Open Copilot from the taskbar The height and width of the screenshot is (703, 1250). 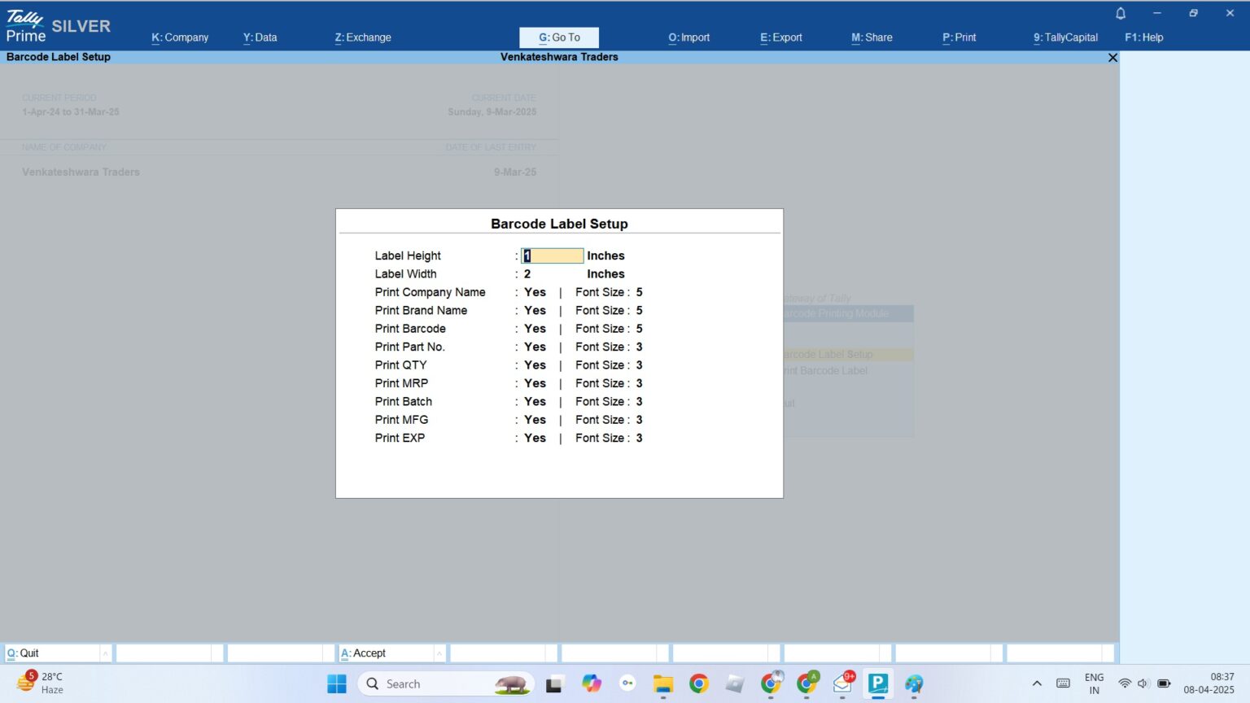(x=592, y=683)
